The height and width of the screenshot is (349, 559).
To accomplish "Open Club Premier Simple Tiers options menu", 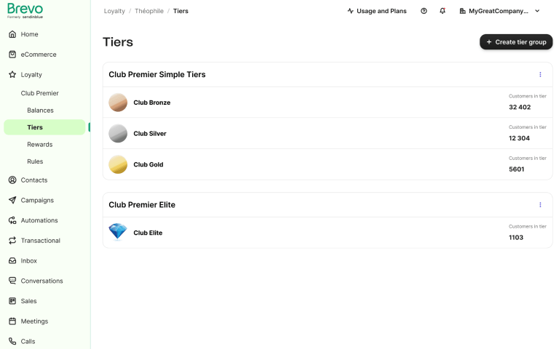I will 540,74.
